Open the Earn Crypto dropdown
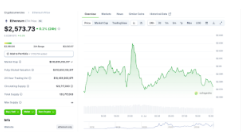Screen dimensions: 243x136 tap(46, 112)
